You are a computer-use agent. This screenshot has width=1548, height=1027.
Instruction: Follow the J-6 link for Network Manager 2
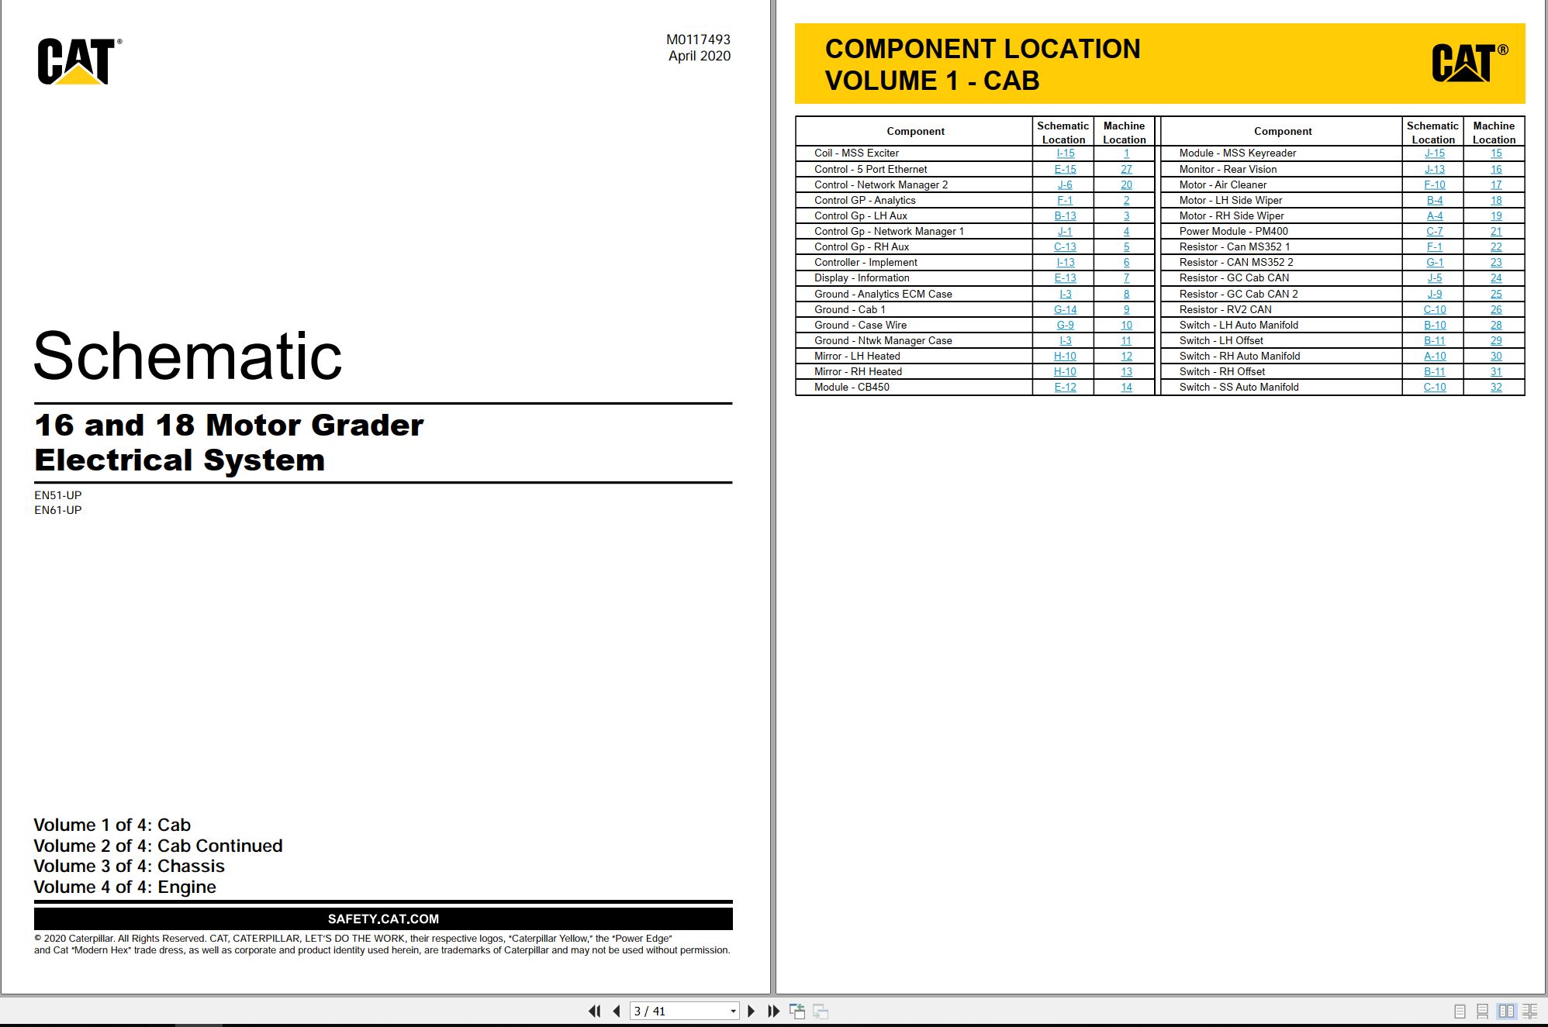(x=1066, y=184)
